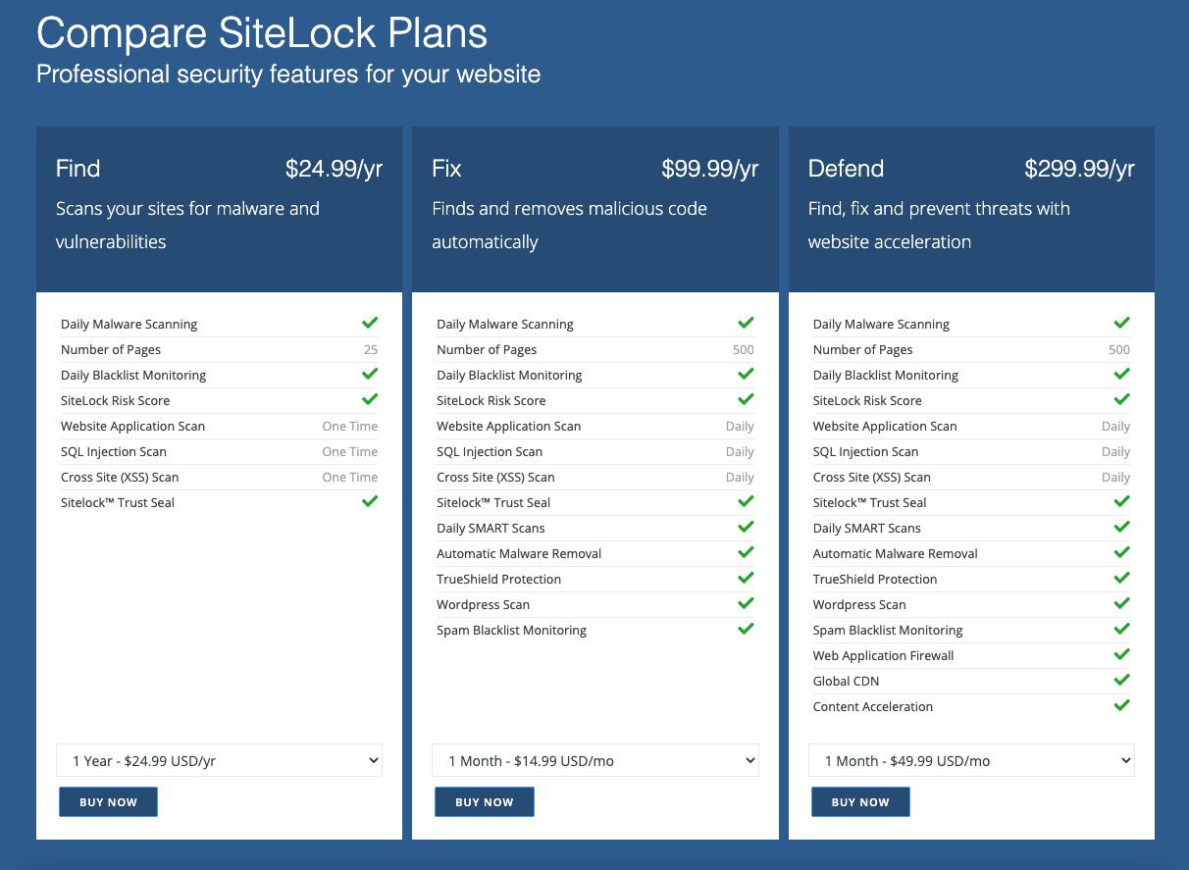Screen dimensions: 1189x870
Task: Click Daily value for Fix SQL Injection Scan
Action: point(740,452)
